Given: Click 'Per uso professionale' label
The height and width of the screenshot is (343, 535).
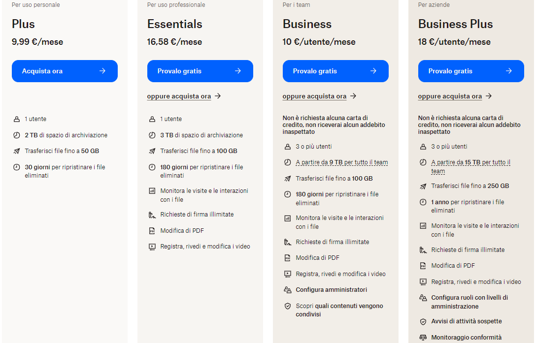Looking at the screenshot, I should click(x=176, y=5).
